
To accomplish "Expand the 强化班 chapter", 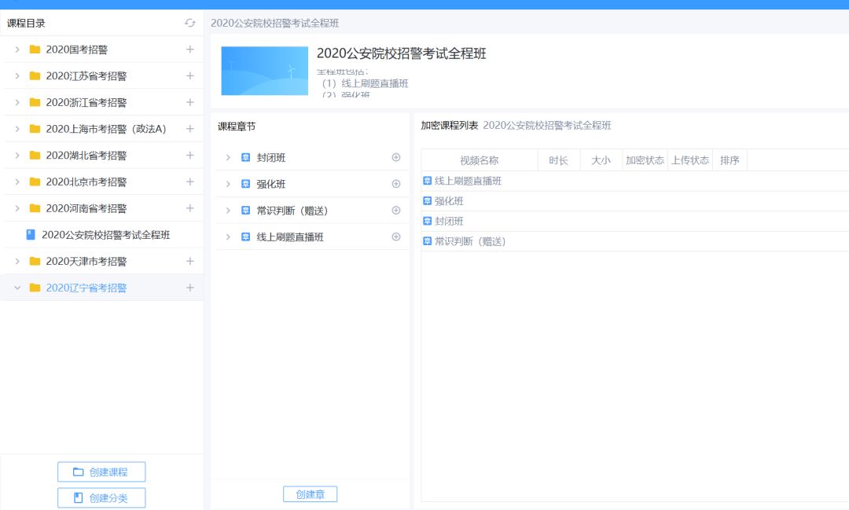I will pyautogui.click(x=228, y=184).
